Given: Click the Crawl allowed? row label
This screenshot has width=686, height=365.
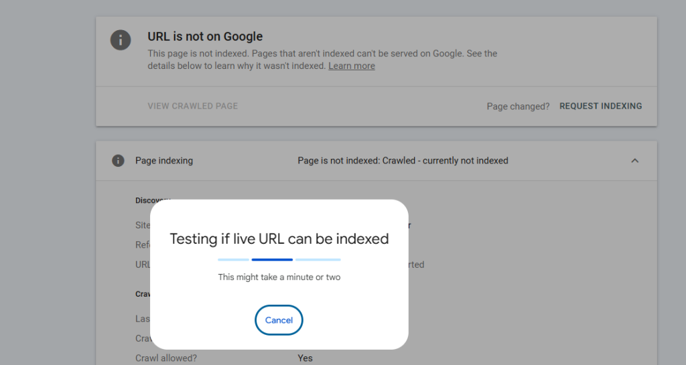Looking at the screenshot, I should click(x=166, y=358).
